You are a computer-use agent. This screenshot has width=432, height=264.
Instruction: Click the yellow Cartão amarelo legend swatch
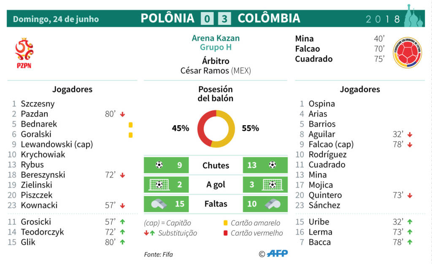(226, 223)
